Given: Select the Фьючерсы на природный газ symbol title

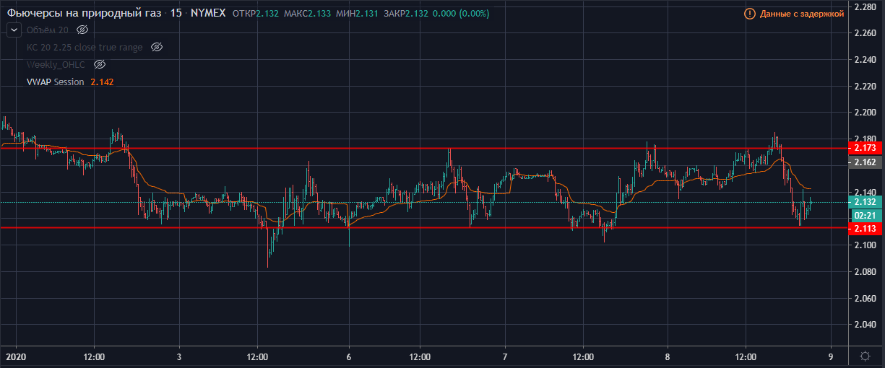Looking at the screenshot, I should click(x=84, y=14).
